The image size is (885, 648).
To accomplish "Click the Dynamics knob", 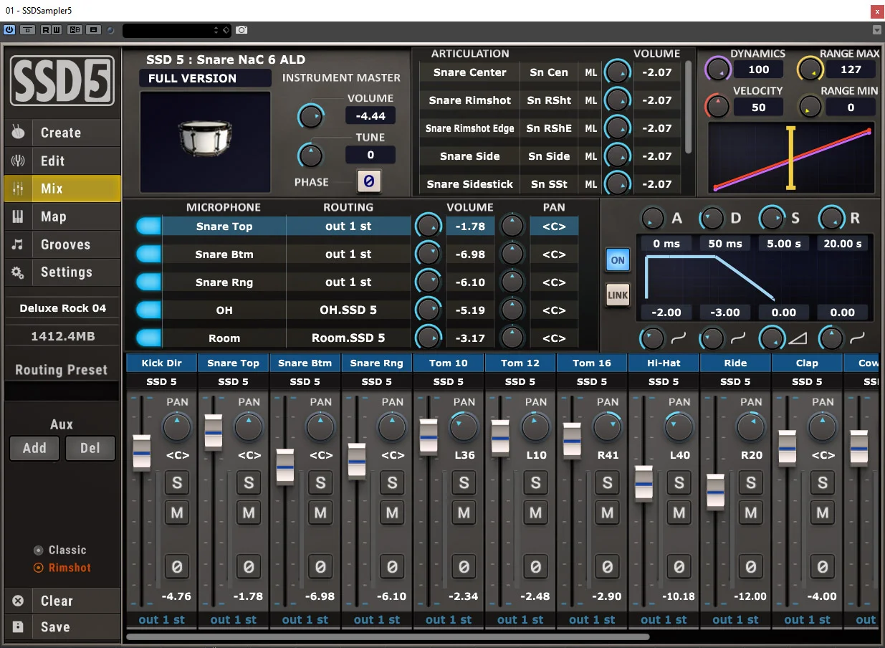I will [717, 69].
